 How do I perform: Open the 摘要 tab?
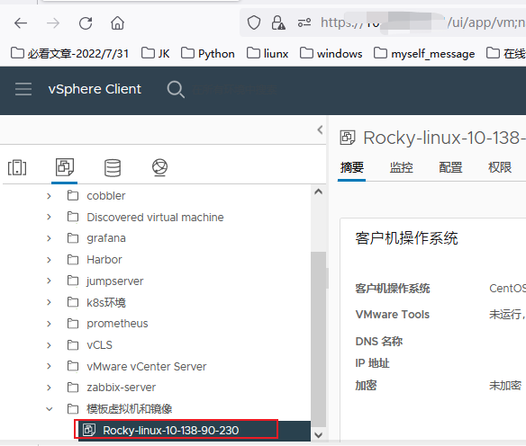click(x=351, y=167)
